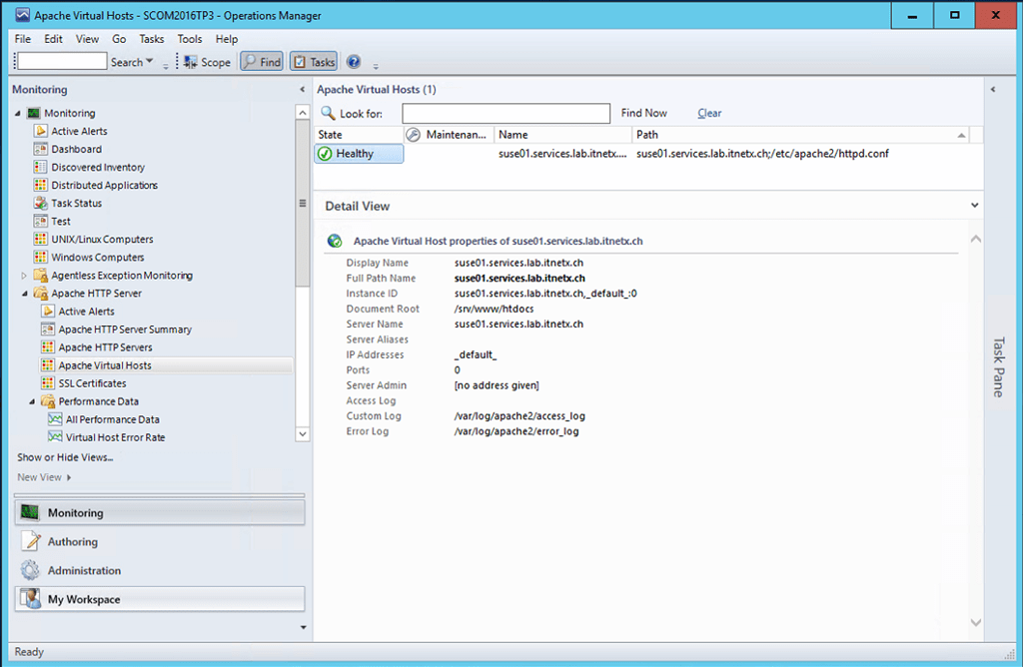
Task: Select the top-level Active Alerts view icon
Action: (40, 131)
